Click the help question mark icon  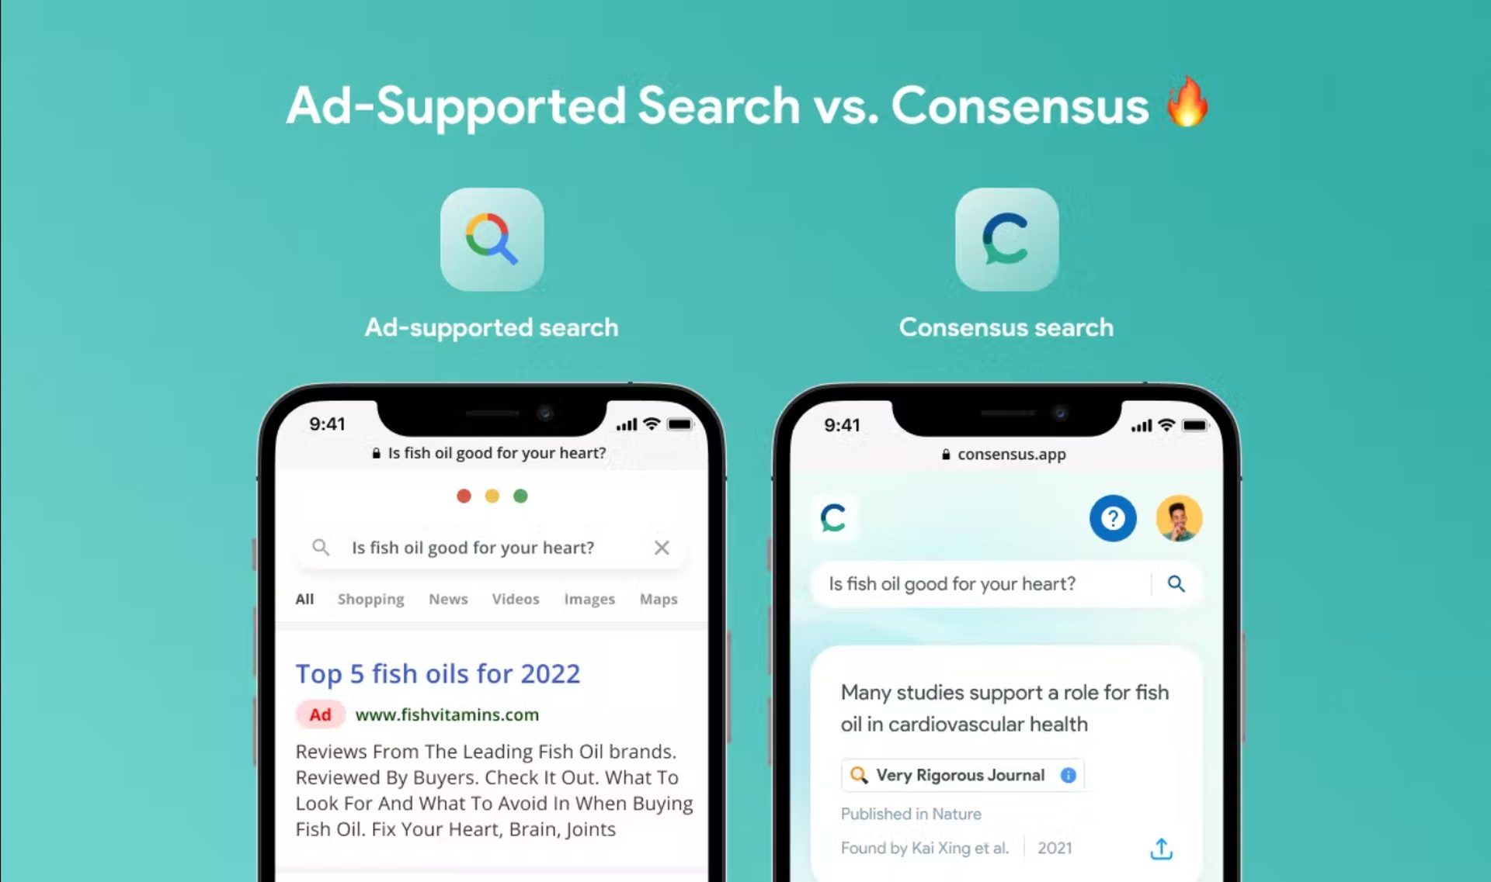click(x=1113, y=517)
